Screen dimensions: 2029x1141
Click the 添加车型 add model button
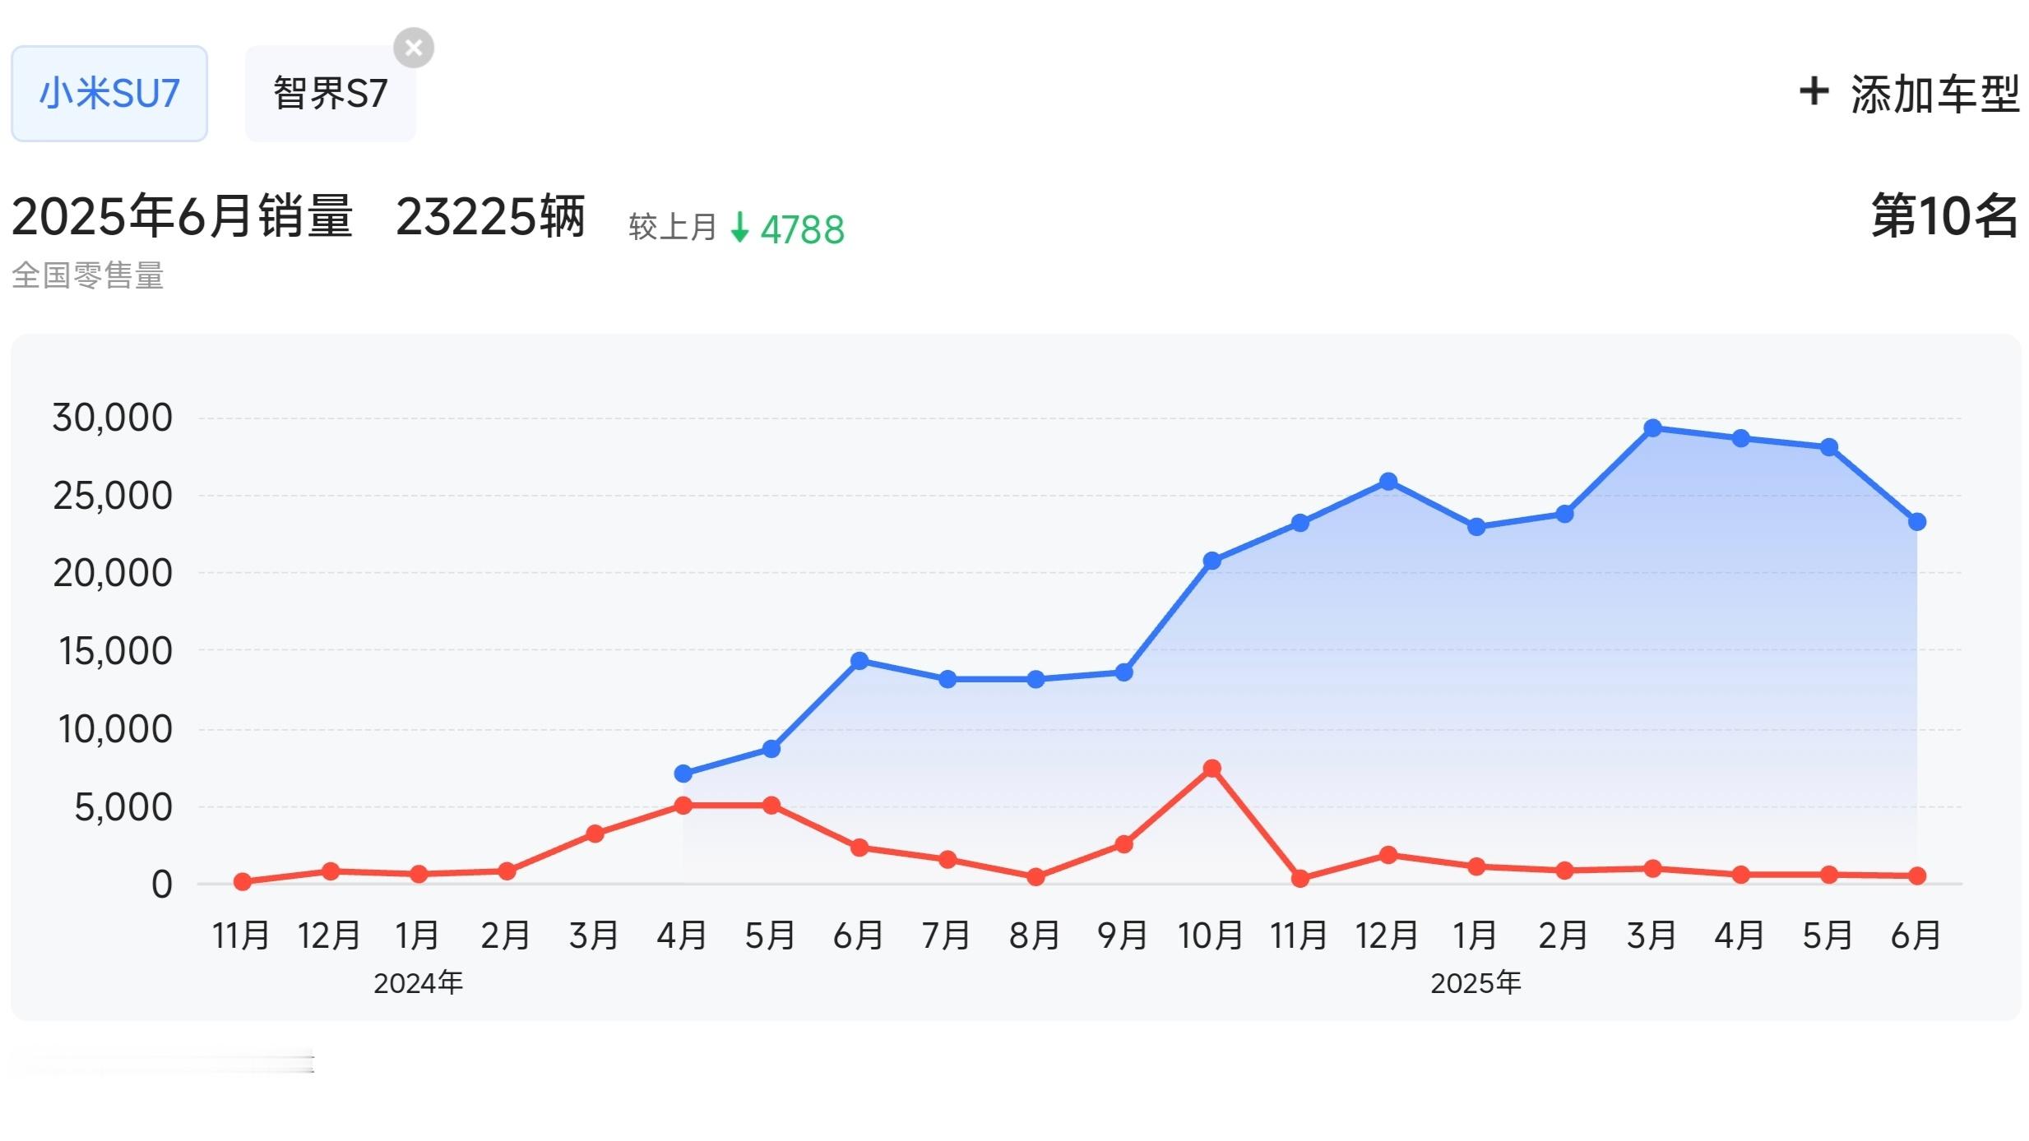[1909, 94]
